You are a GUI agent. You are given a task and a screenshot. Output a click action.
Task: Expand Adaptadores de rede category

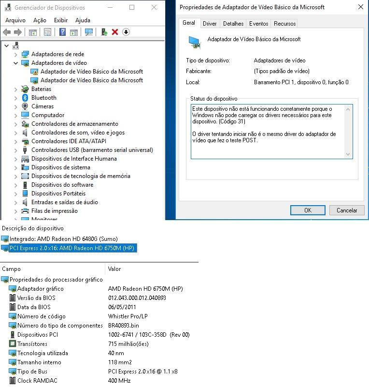point(15,55)
